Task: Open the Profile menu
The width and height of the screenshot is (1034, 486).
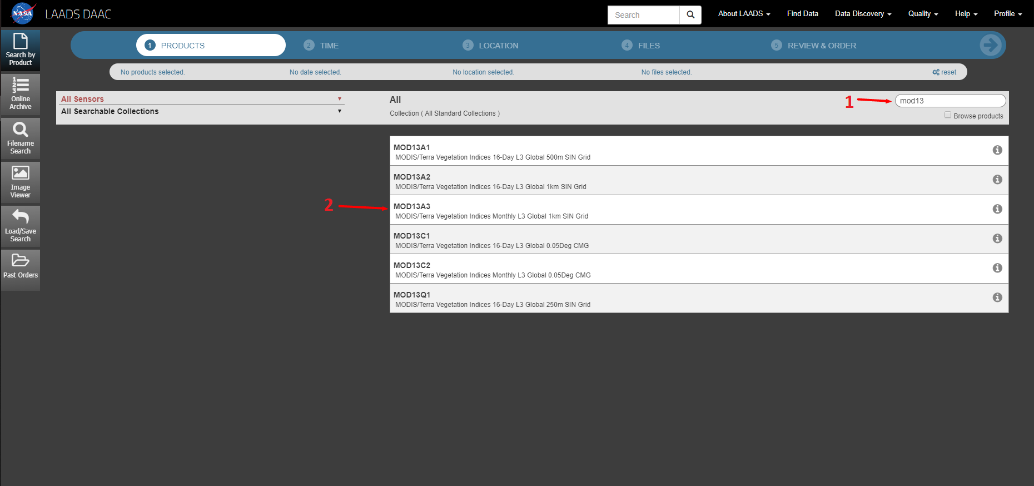Action: pyautogui.click(x=1008, y=14)
